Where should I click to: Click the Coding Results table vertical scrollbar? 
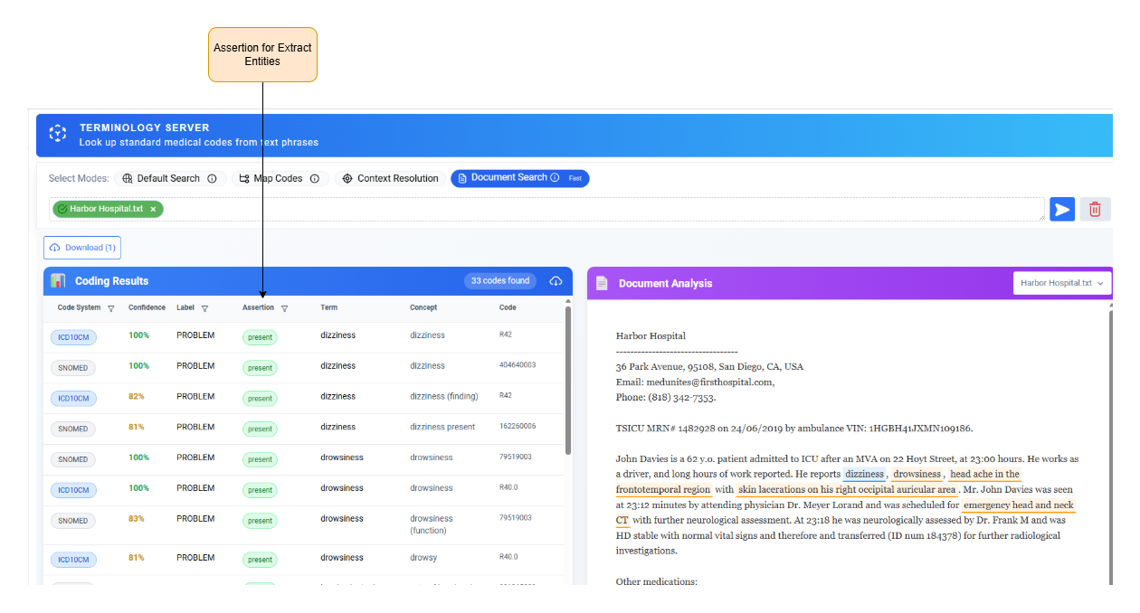tap(568, 380)
